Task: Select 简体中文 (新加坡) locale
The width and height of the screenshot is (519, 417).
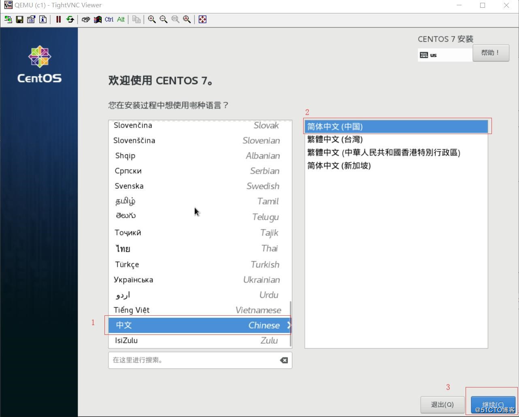Action: click(x=339, y=166)
